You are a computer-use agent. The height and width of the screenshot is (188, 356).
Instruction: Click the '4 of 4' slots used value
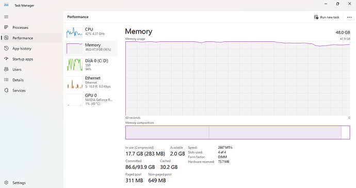222,152
